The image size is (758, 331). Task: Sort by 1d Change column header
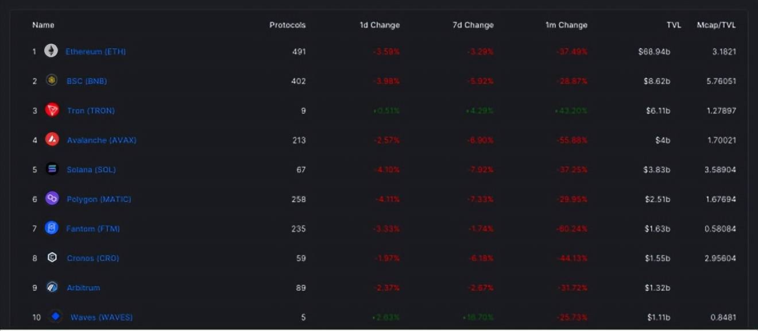click(x=379, y=25)
